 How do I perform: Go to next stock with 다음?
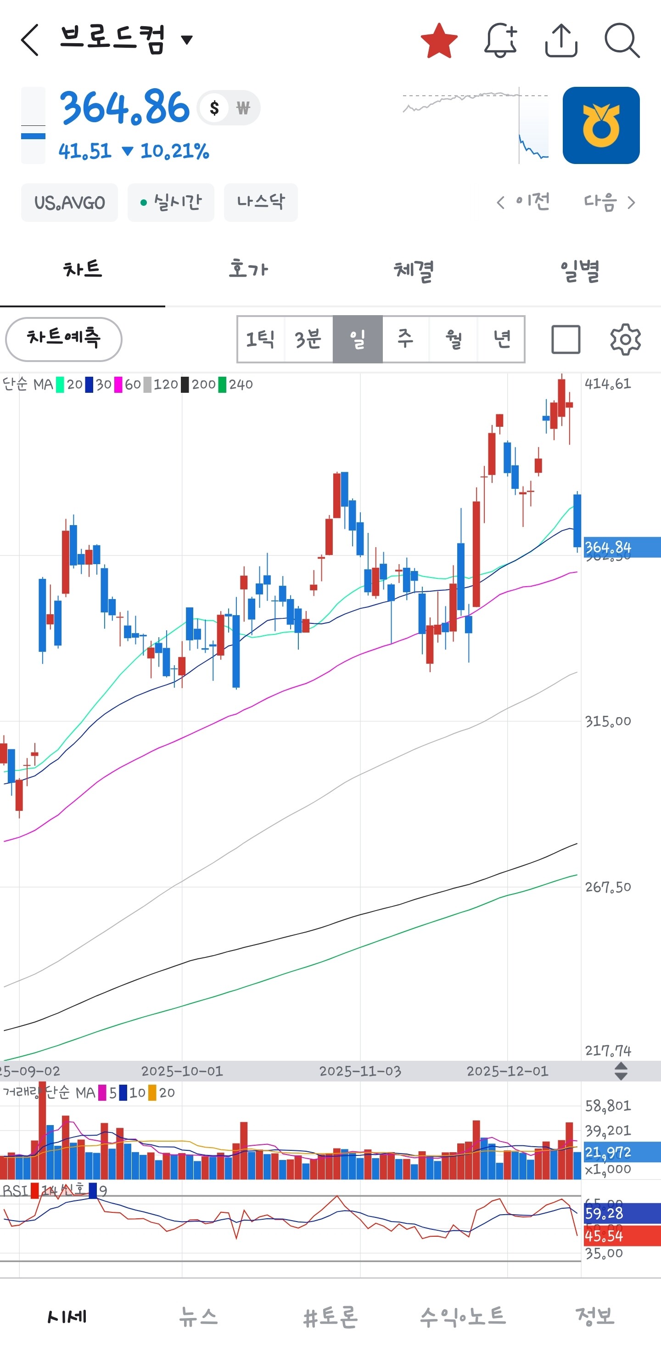[x=610, y=202]
